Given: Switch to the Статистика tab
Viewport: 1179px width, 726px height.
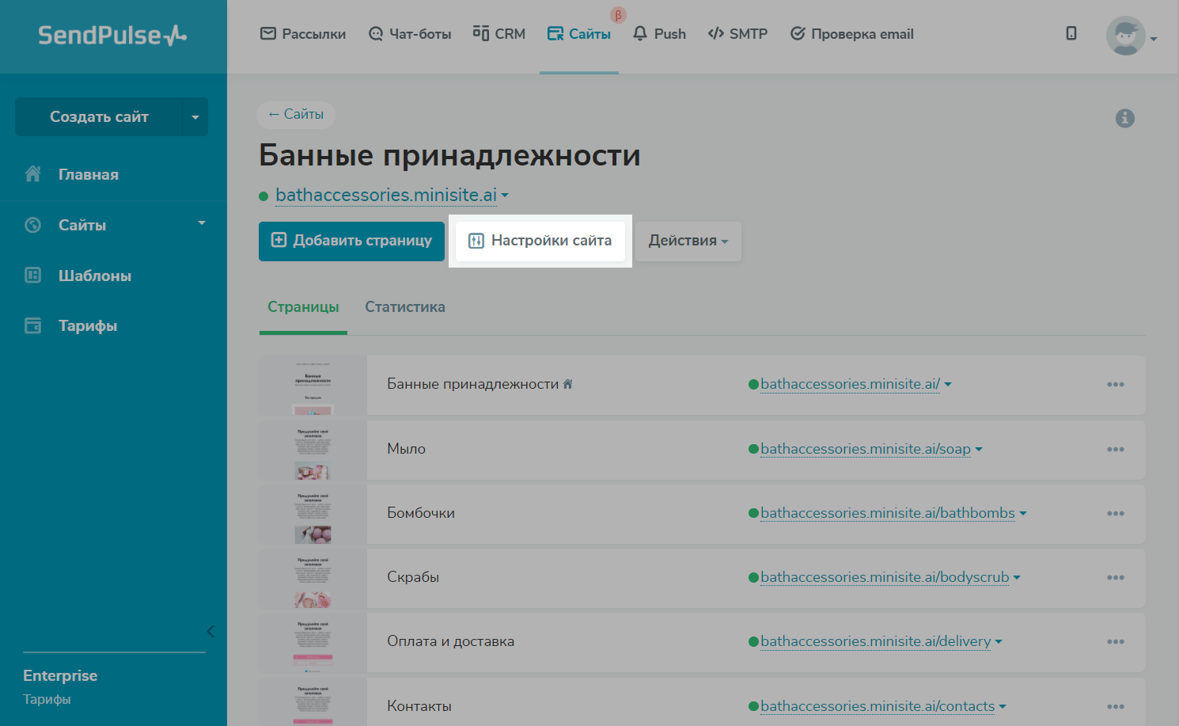Looking at the screenshot, I should pyautogui.click(x=404, y=307).
